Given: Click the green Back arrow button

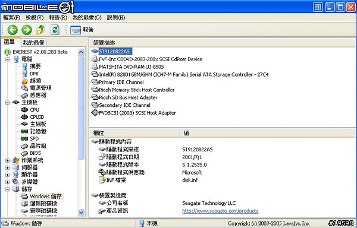Looking at the screenshot, I should coord(12,30).
